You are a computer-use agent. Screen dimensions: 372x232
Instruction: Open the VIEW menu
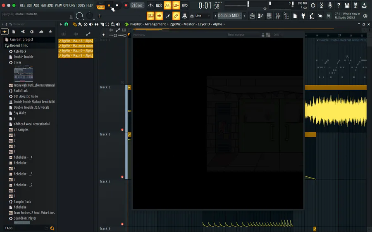[x=58, y=5]
